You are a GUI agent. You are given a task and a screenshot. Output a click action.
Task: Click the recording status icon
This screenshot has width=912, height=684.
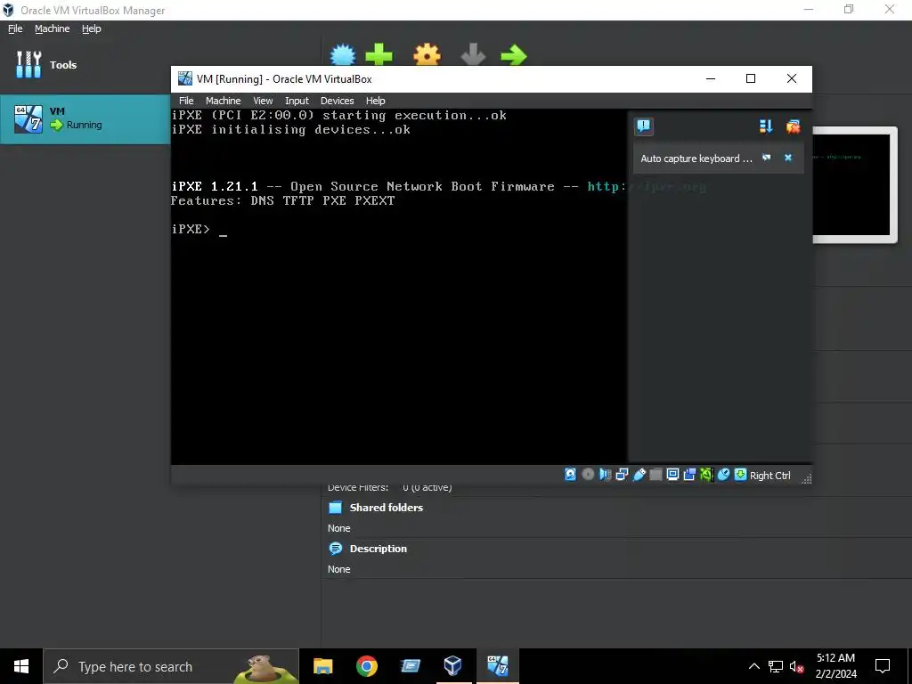(689, 475)
